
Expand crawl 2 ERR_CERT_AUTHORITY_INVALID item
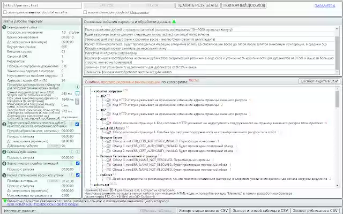(108, 151)
